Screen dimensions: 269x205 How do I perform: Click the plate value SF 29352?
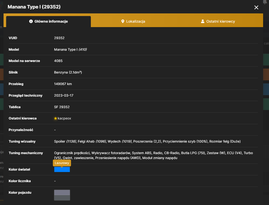coord(62,107)
